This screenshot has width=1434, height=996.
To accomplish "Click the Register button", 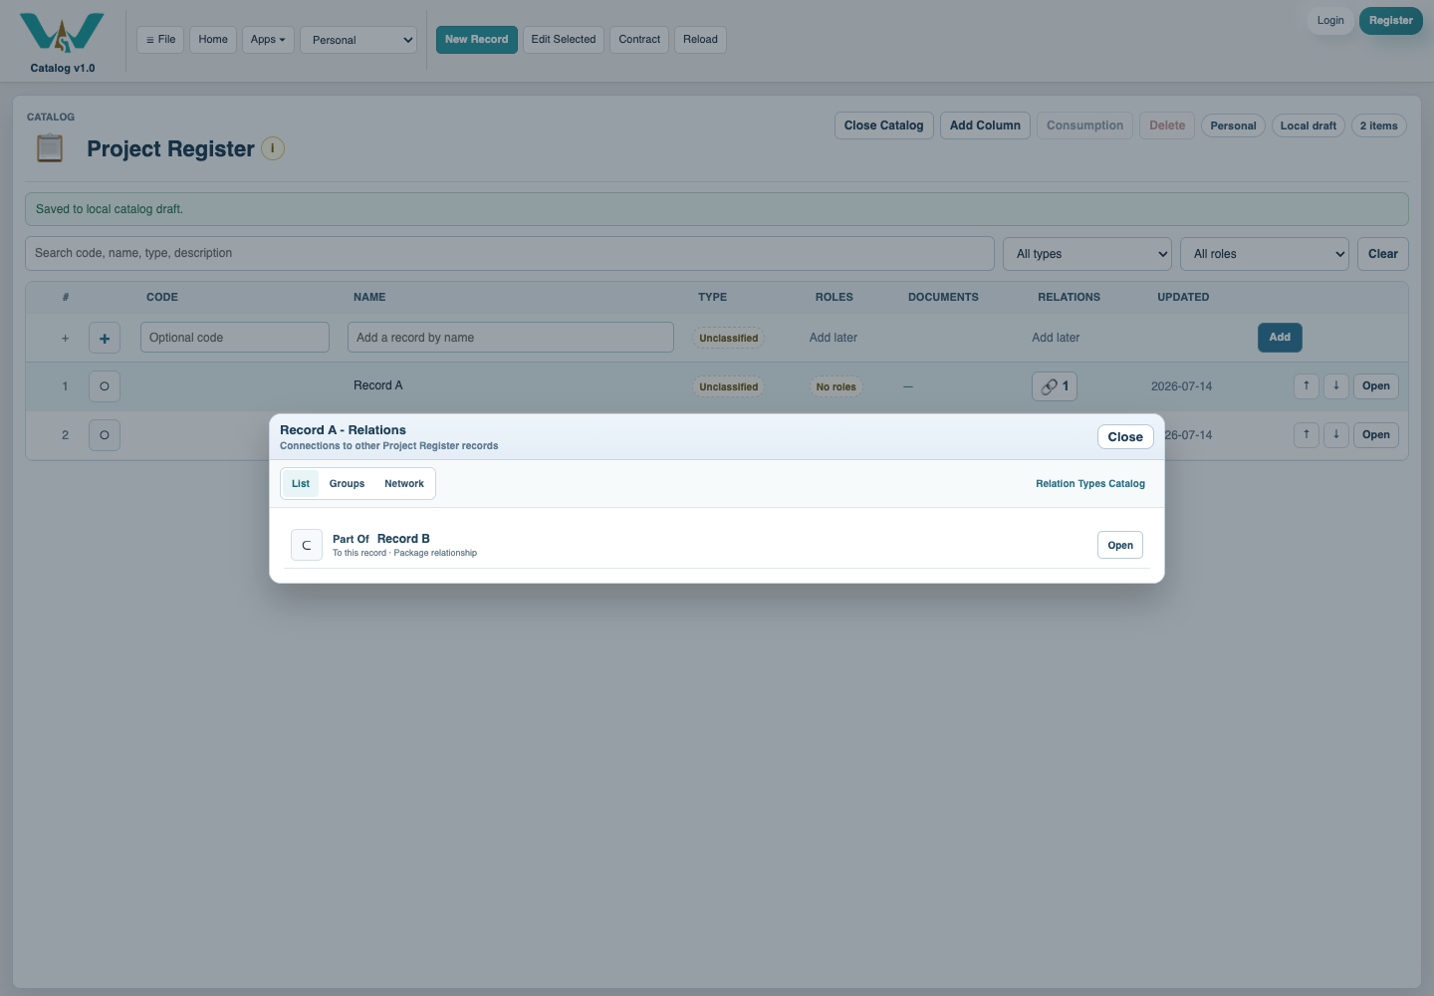I will 1391,21.
